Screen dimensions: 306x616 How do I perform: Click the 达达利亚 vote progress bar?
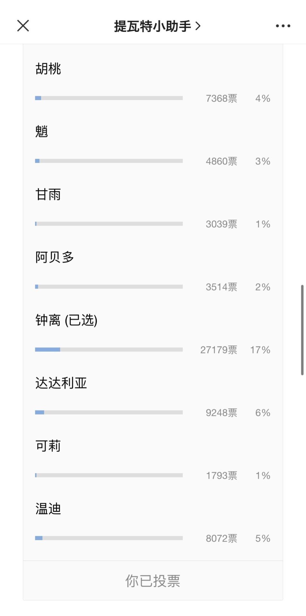coord(109,412)
